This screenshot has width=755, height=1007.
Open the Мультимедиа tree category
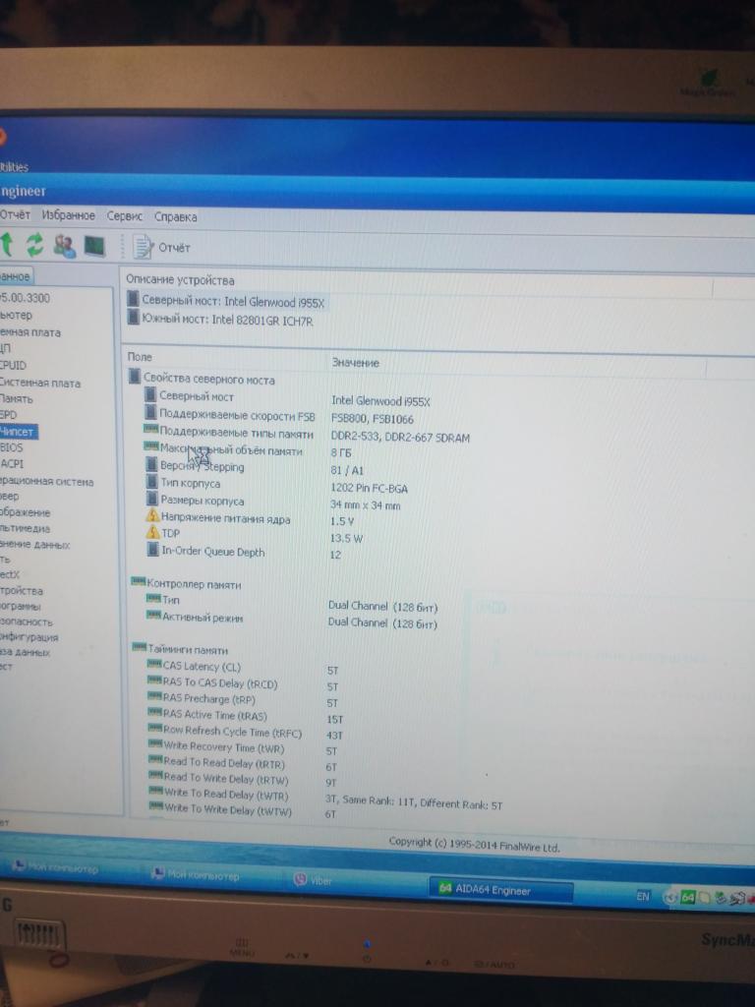(25, 528)
